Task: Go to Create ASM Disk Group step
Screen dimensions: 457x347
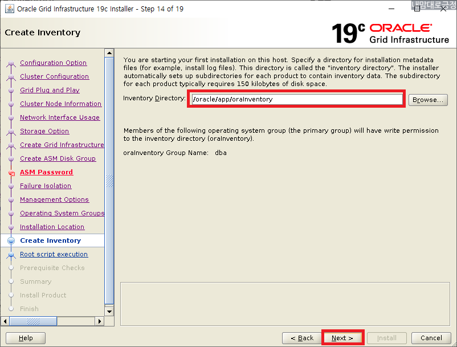Action: [x=58, y=159]
